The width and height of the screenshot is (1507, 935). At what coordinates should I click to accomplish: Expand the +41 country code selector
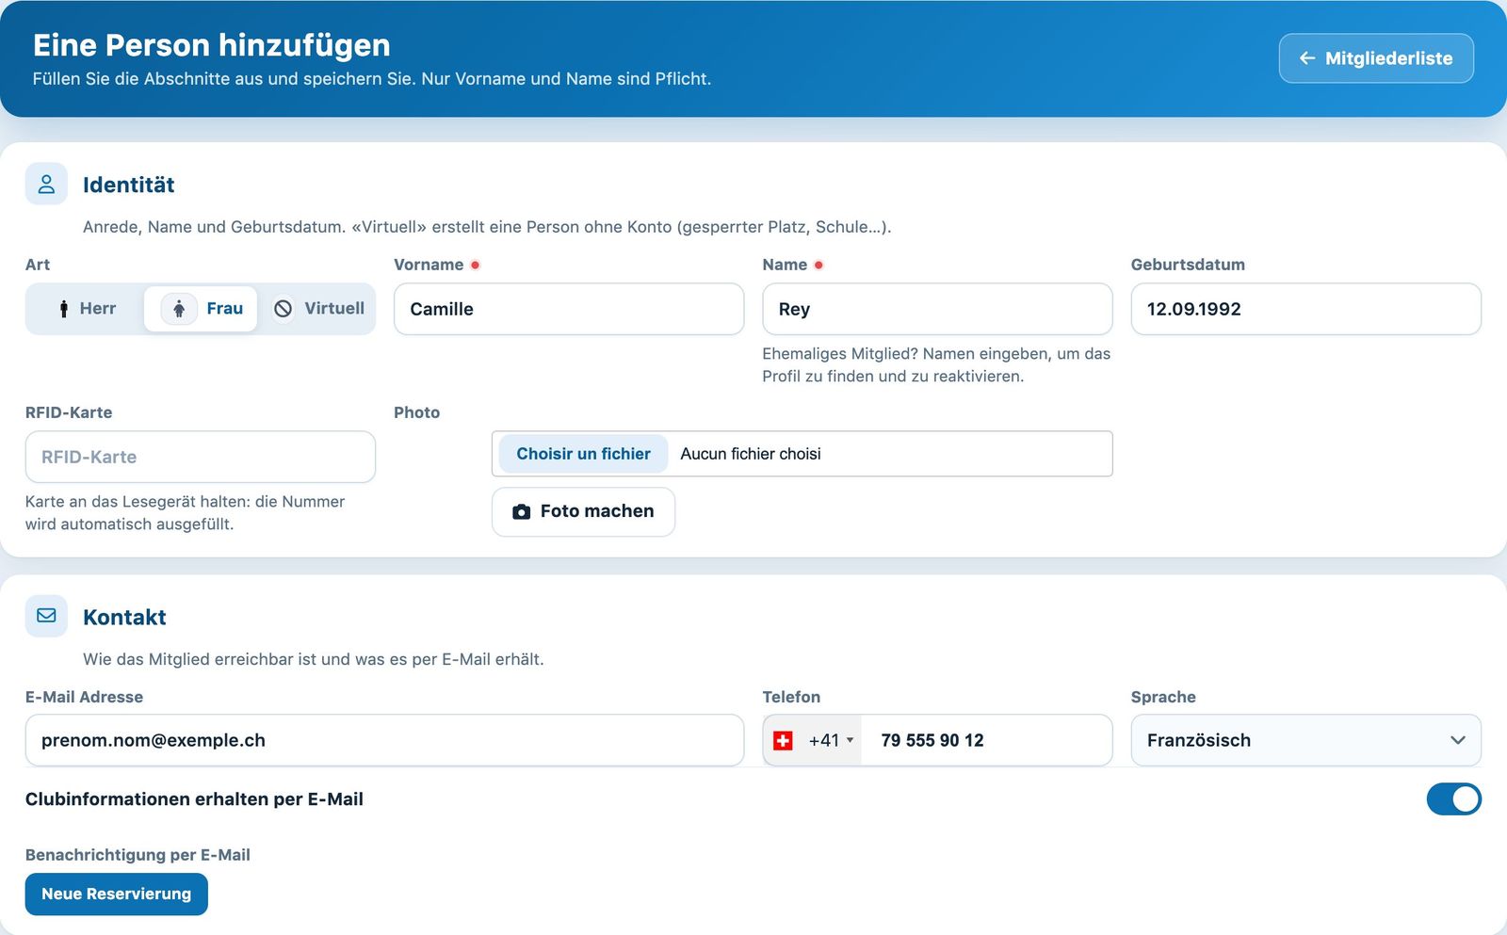(x=813, y=741)
